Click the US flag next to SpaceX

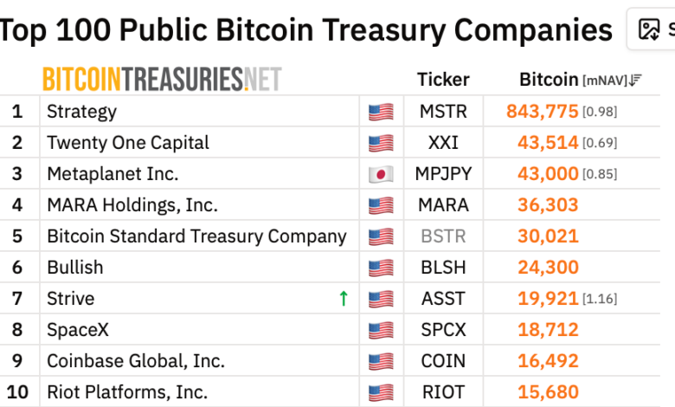(381, 330)
